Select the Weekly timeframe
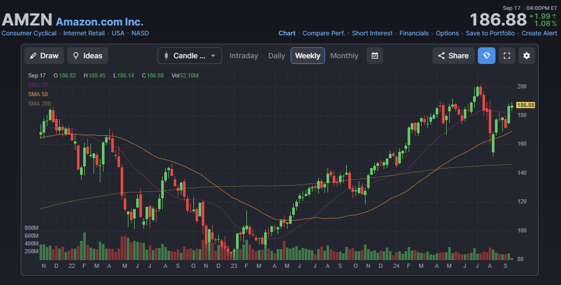 pyautogui.click(x=308, y=56)
